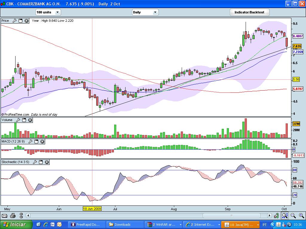Screen dimensions: 306x229
Task: Open Java(TM) taskbar group
Action: [x=241, y=225]
